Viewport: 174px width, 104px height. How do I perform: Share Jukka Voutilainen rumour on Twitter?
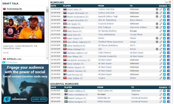[164, 94]
